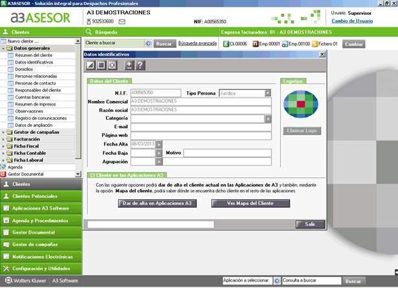Open the Aplicación a seleccionar dropdown arrow

pos(277,281)
